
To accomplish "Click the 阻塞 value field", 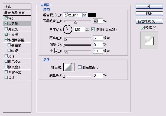I will coord(98,45).
